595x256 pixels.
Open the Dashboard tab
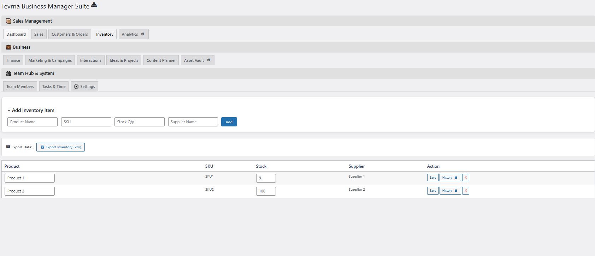16,34
